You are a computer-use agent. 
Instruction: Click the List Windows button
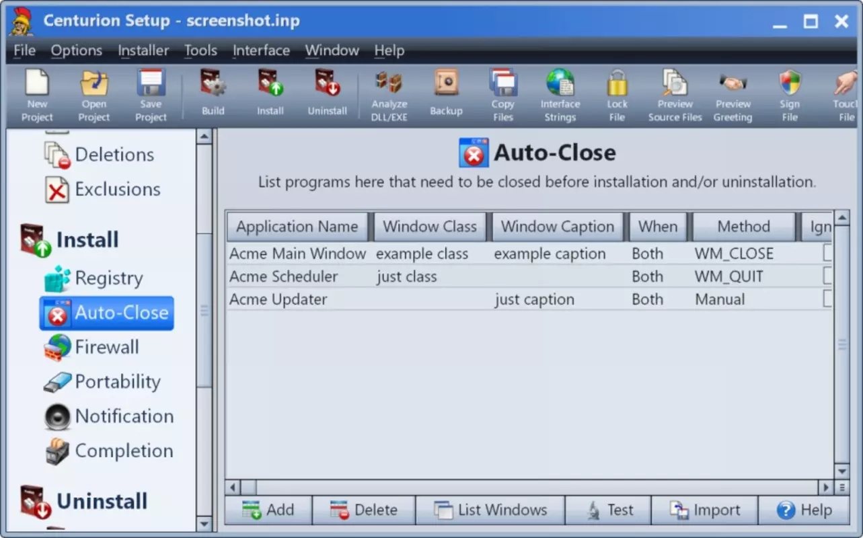[x=490, y=510]
